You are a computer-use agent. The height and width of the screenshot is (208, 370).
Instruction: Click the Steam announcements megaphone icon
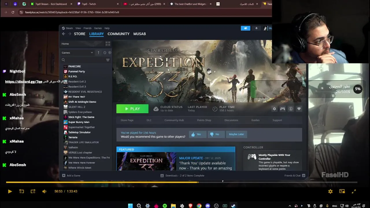coord(245,28)
